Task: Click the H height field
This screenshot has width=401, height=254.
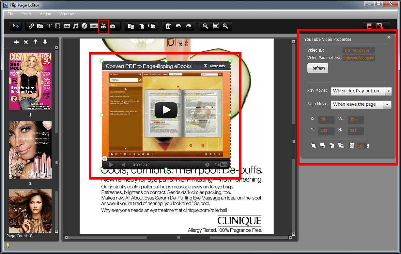Action: click(356, 131)
